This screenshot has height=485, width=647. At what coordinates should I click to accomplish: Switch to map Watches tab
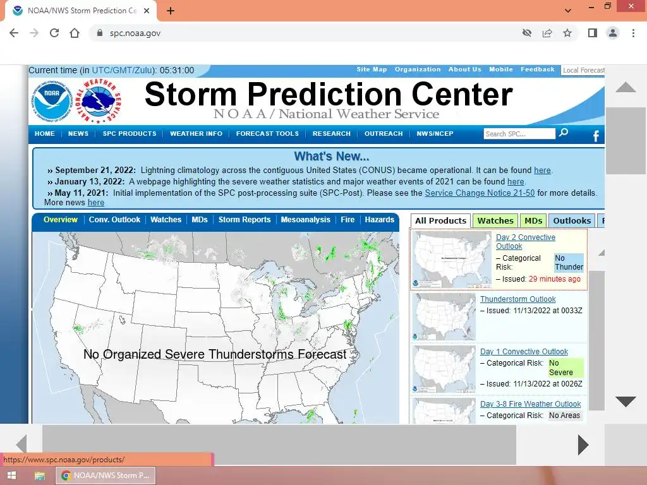click(x=166, y=219)
